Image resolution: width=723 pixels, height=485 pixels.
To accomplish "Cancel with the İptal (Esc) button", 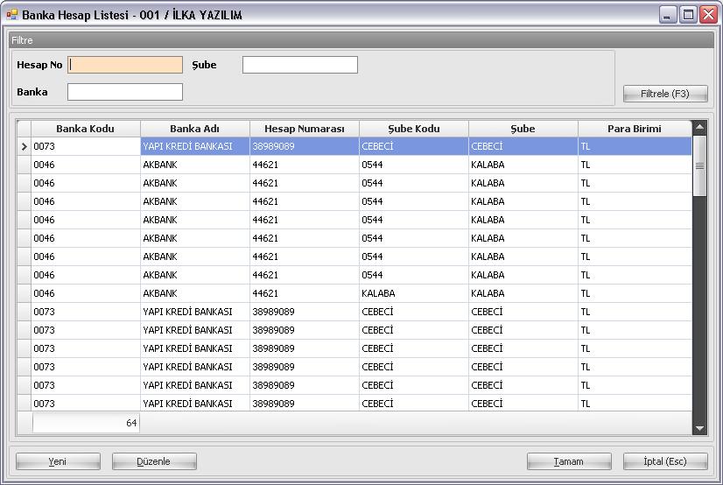I will [x=665, y=461].
